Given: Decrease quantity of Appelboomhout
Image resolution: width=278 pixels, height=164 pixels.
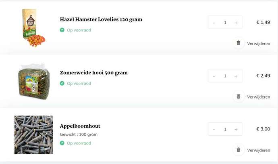Looking at the screenshot, I should tap(214, 129).
